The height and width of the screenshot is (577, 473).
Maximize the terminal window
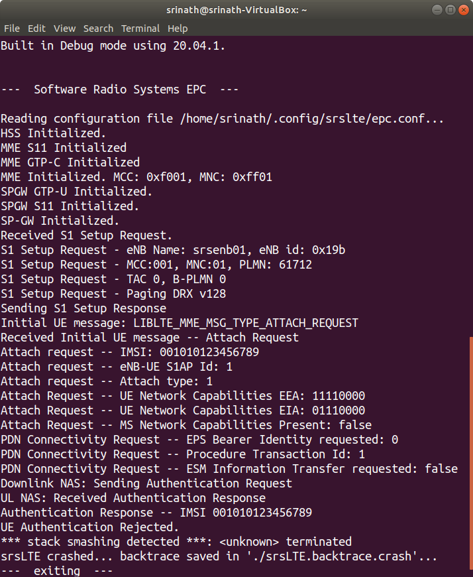click(450, 9)
